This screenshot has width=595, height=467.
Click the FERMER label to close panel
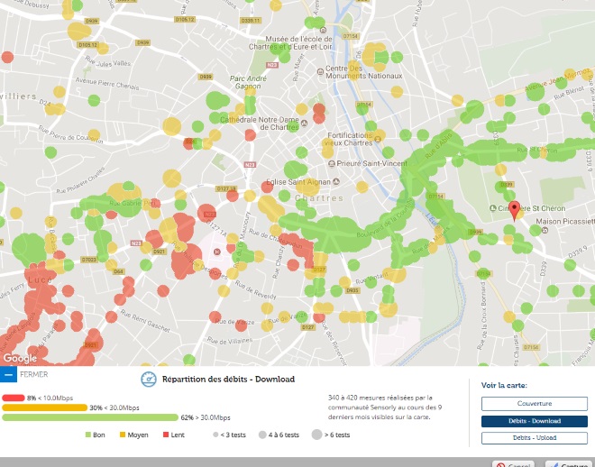(x=33, y=374)
